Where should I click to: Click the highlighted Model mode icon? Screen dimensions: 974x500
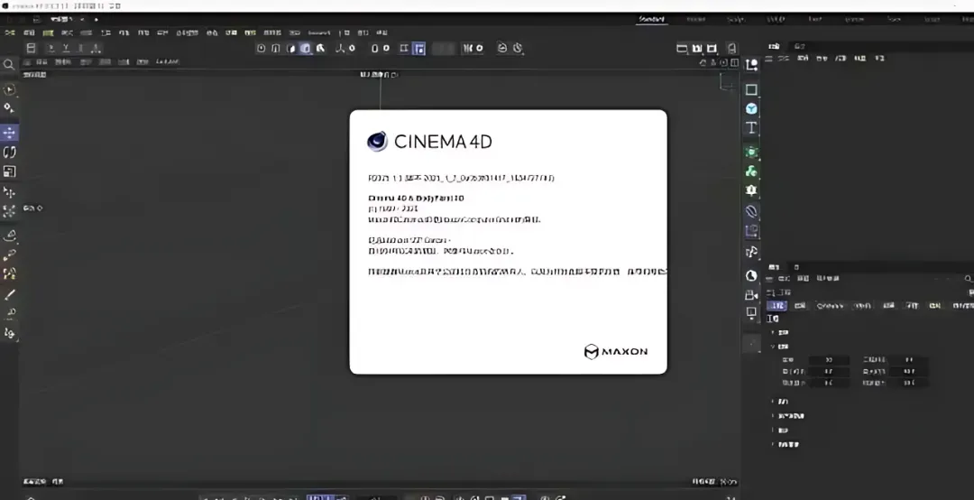click(306, 48)
